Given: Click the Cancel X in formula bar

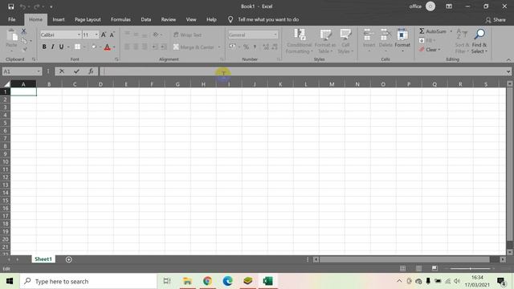Looking at the screenshot, I should pos(62,71).
